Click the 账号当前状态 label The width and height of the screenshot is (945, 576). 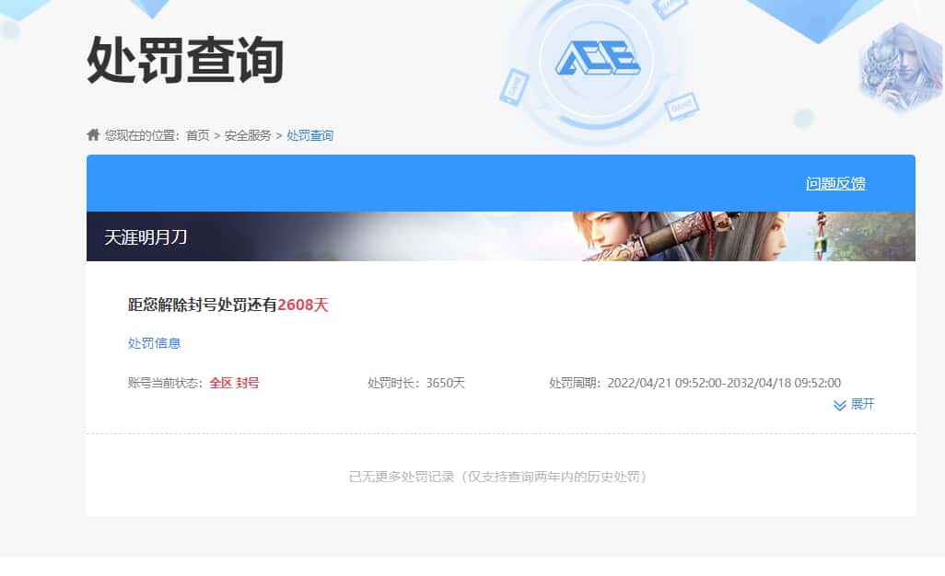pyautogui.click(x=165, y=383)
